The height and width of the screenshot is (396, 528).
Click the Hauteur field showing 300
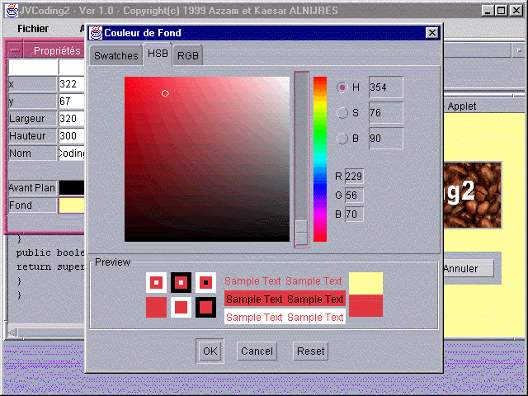(x=72, y=136)
